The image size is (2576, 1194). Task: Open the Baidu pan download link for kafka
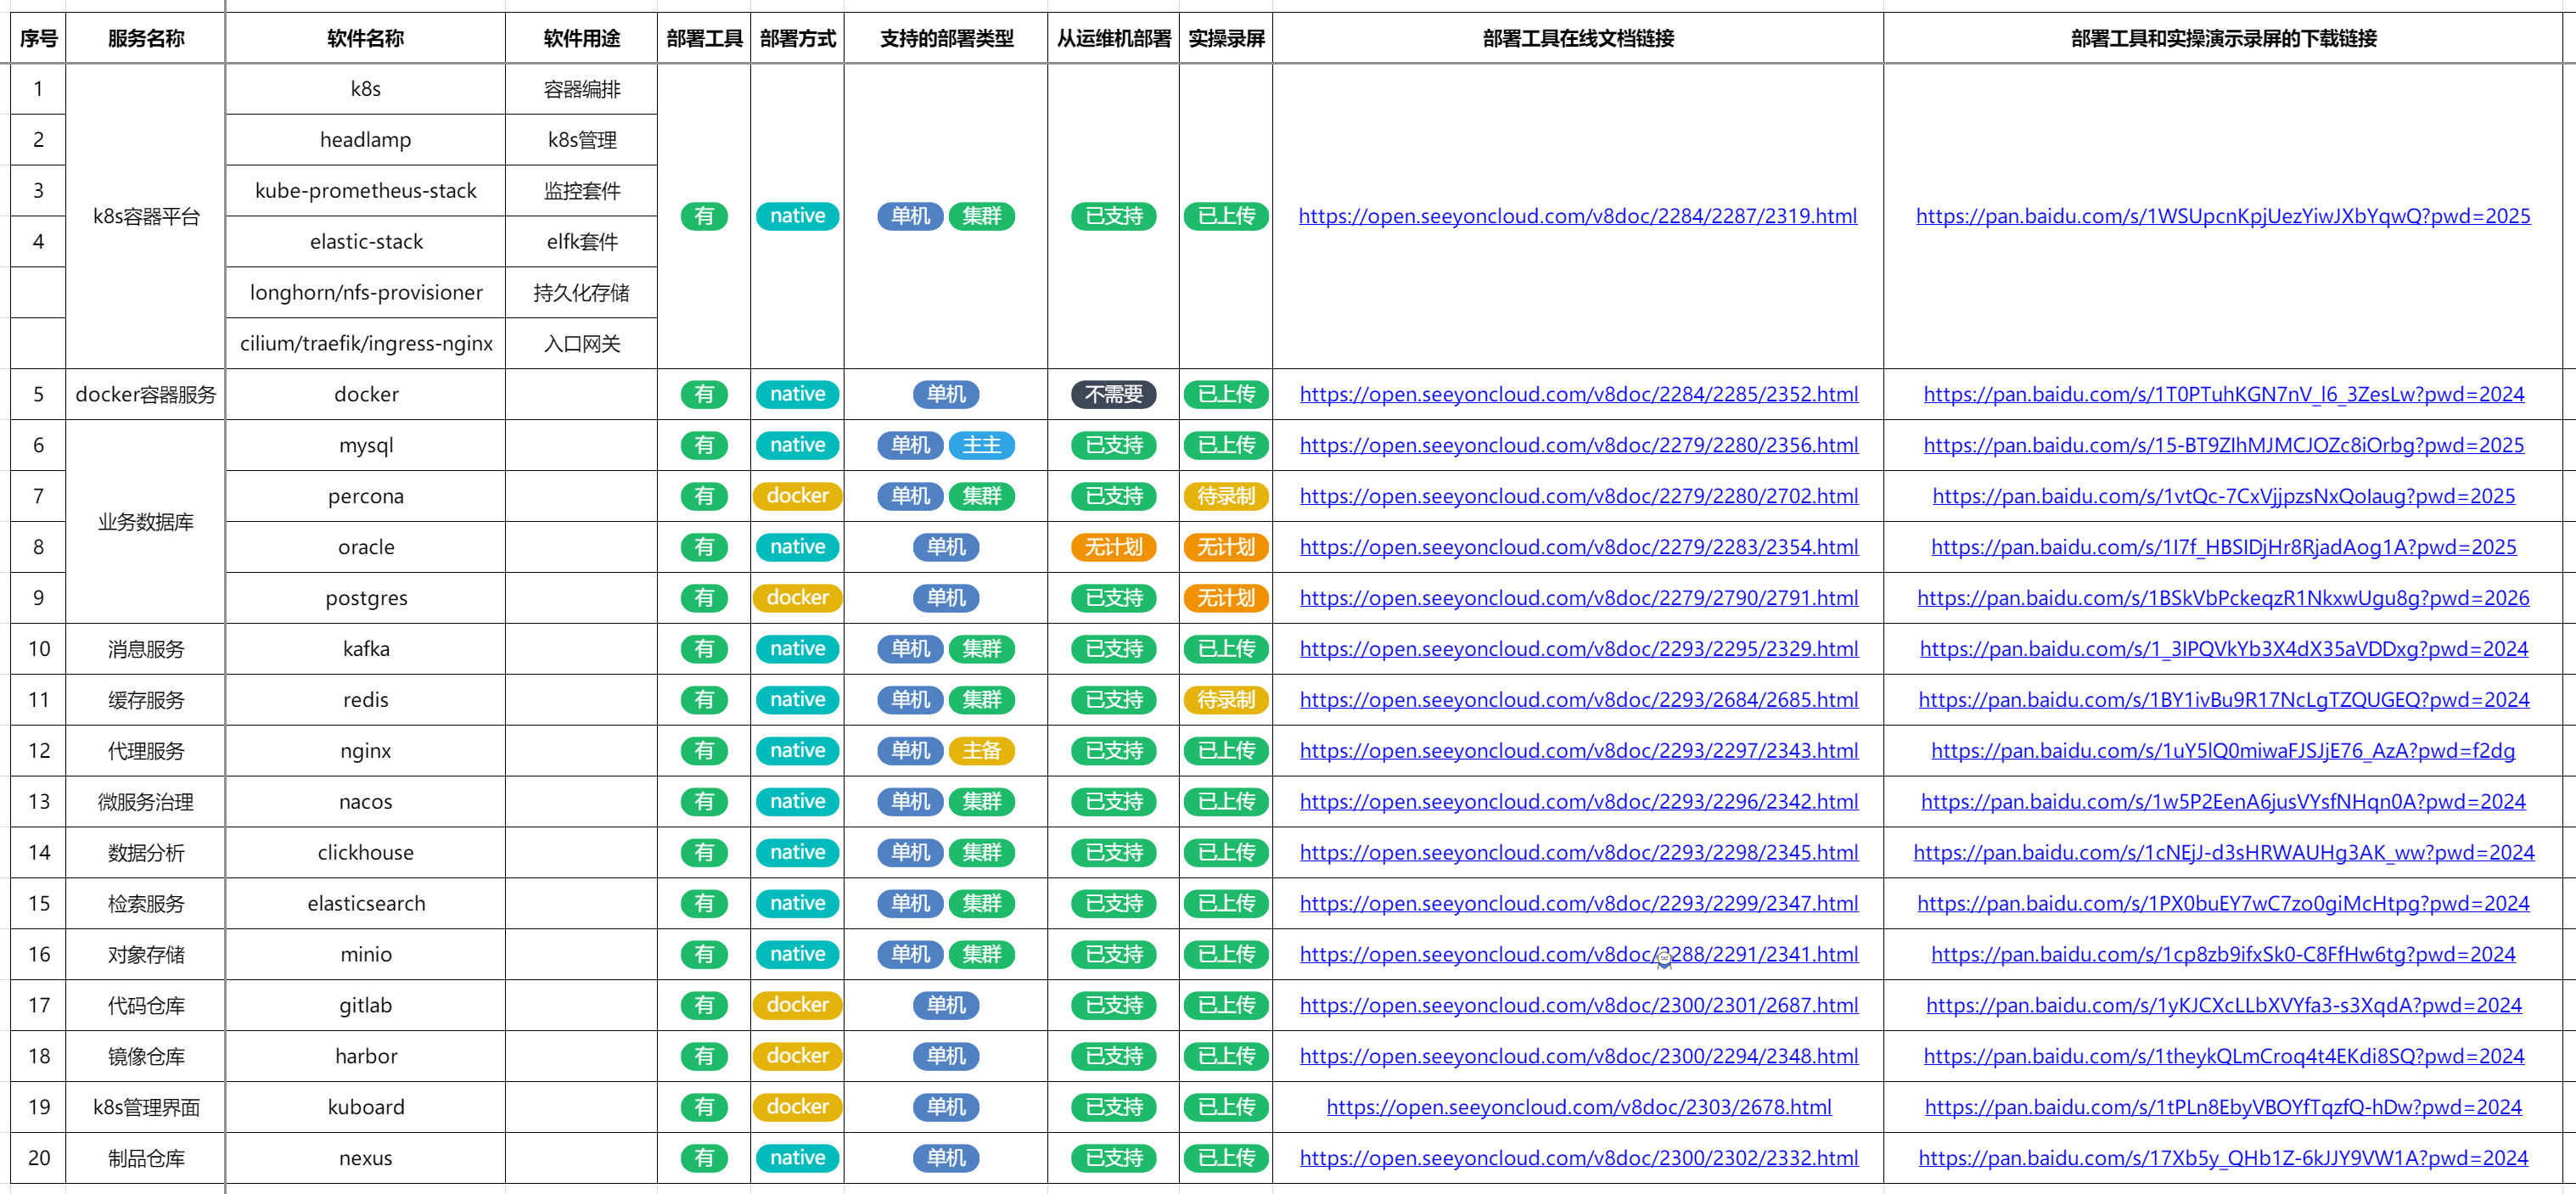2223,649
